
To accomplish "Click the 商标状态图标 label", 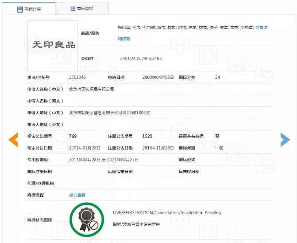I will click(39, 220).
